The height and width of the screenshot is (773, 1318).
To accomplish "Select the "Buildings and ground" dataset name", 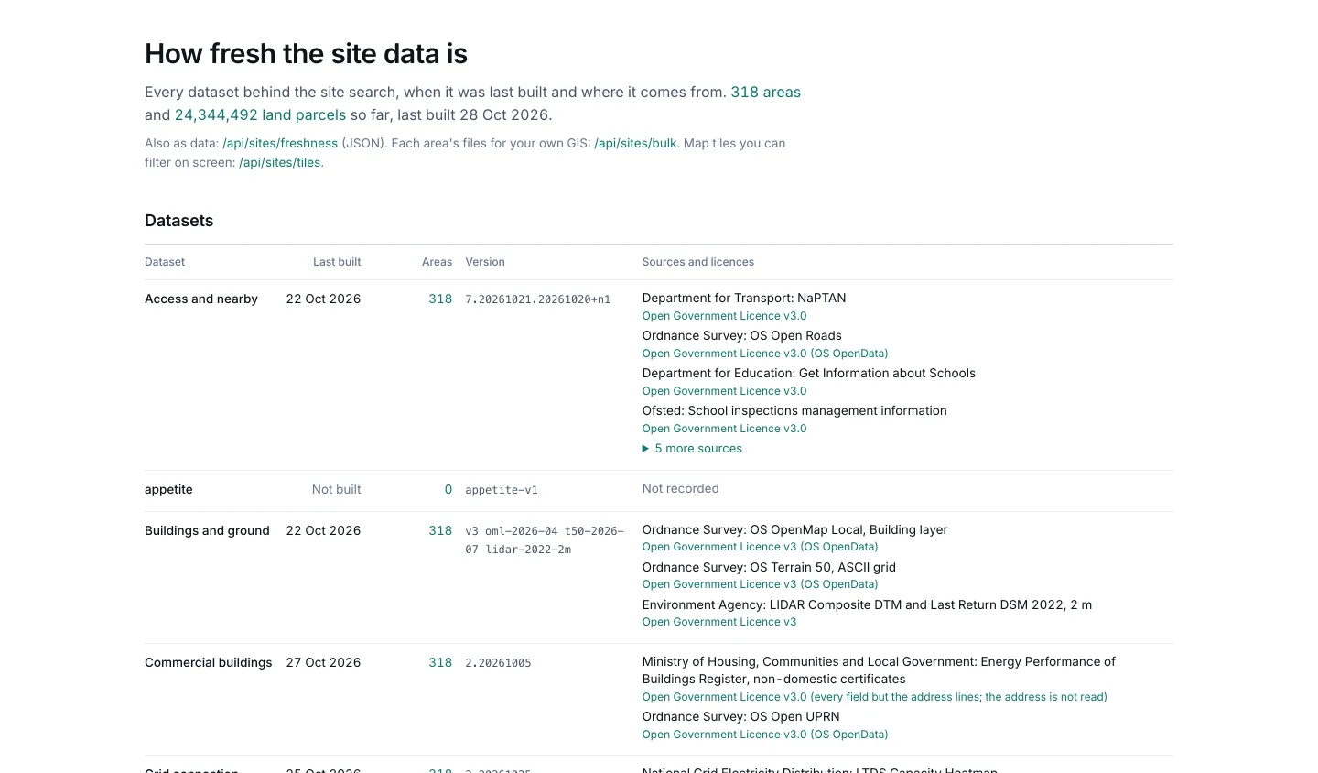I will tap(207, 531).
